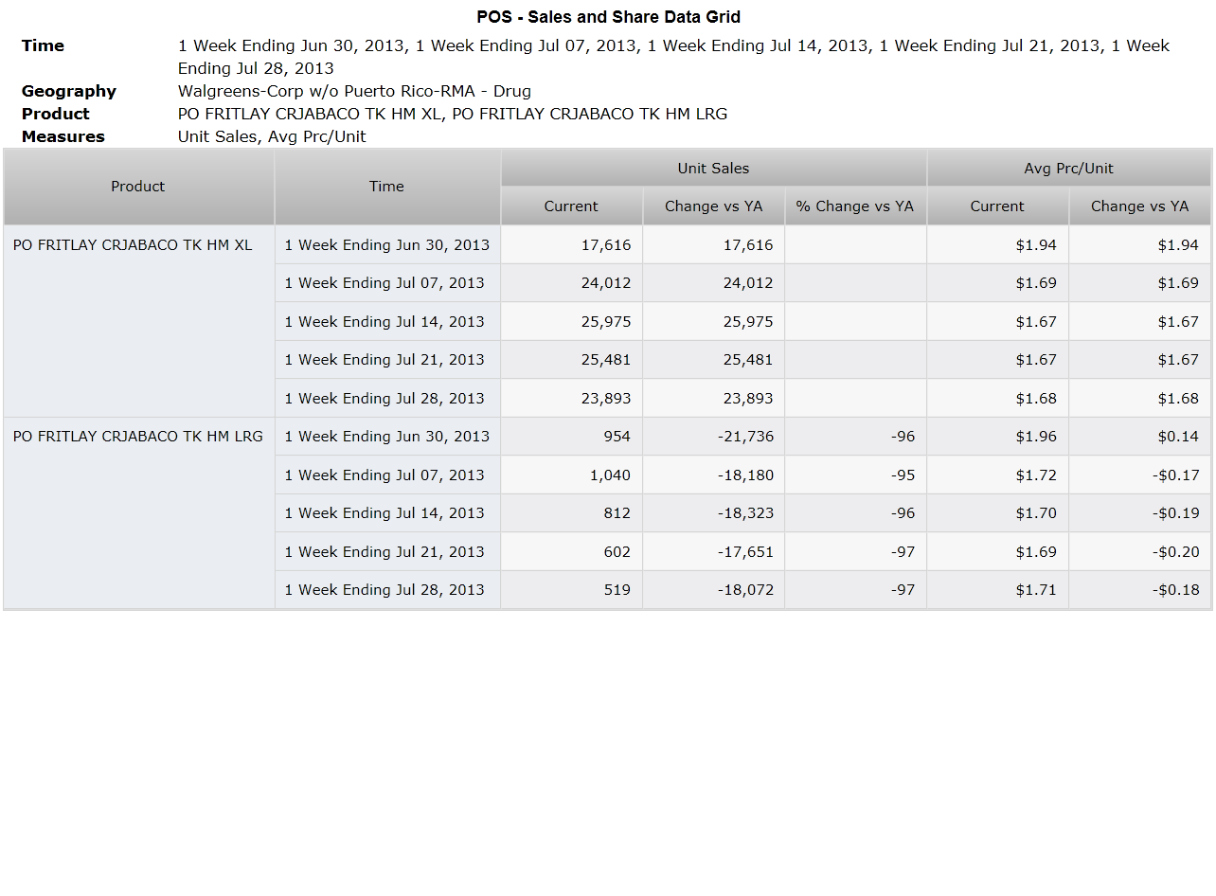The width and height of the screenshot is (1216, 896).
Task: Click the price change cell $0.14
Action: point(1140,436)
